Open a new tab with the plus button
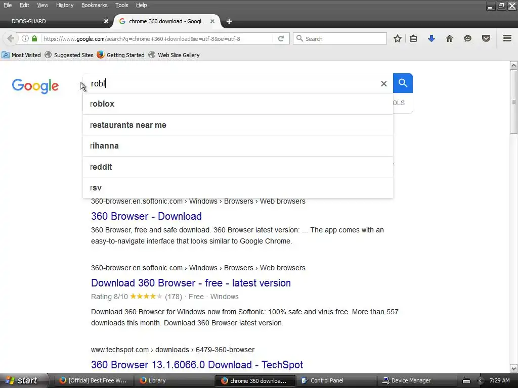Screen dimensions: 518x388 point(229,21)
